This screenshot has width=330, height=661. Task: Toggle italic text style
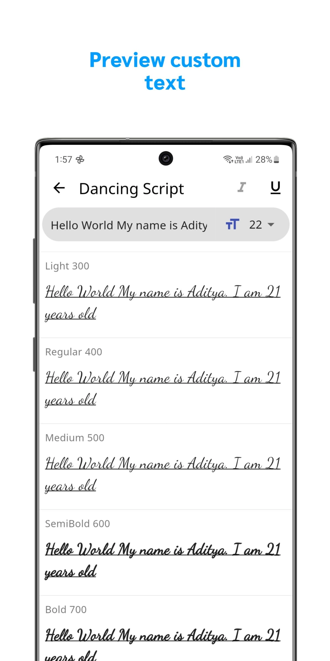[x=242, y=187]
